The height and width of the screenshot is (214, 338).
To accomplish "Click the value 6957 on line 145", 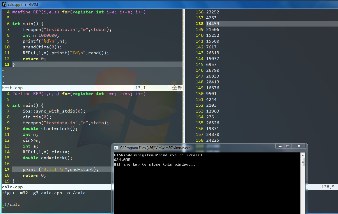I will click(211, 64).
